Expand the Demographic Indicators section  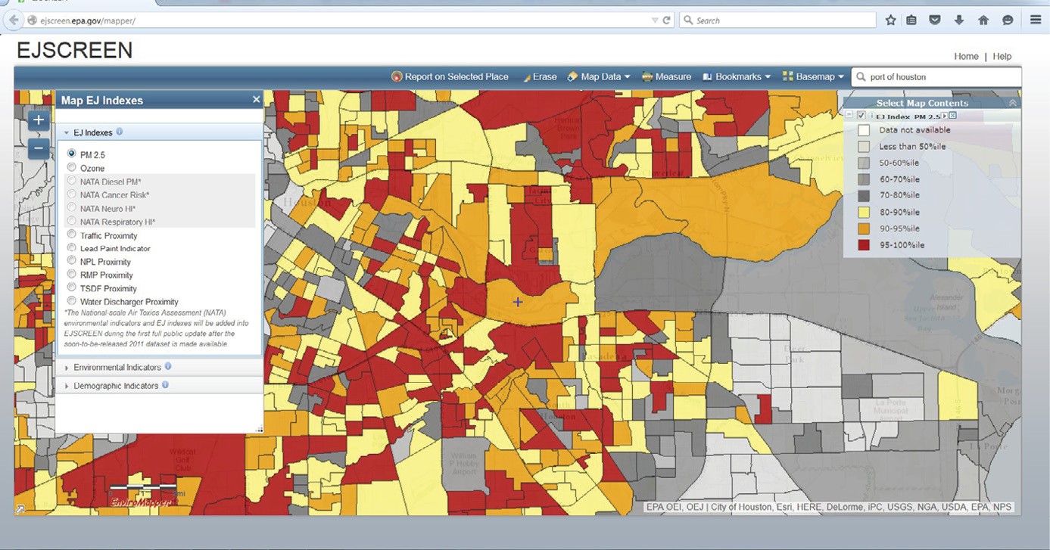(x=115, y=386)
